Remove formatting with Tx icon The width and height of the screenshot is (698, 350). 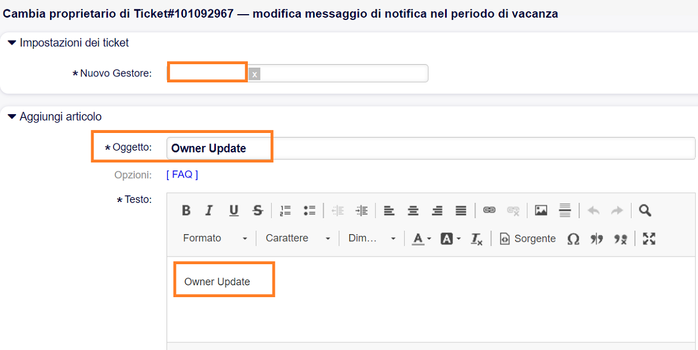click(x=476, y=239)
